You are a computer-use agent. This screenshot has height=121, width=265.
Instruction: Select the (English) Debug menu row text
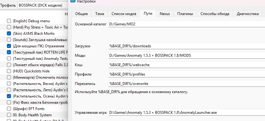pyautogui.click(x=31, y=21)
